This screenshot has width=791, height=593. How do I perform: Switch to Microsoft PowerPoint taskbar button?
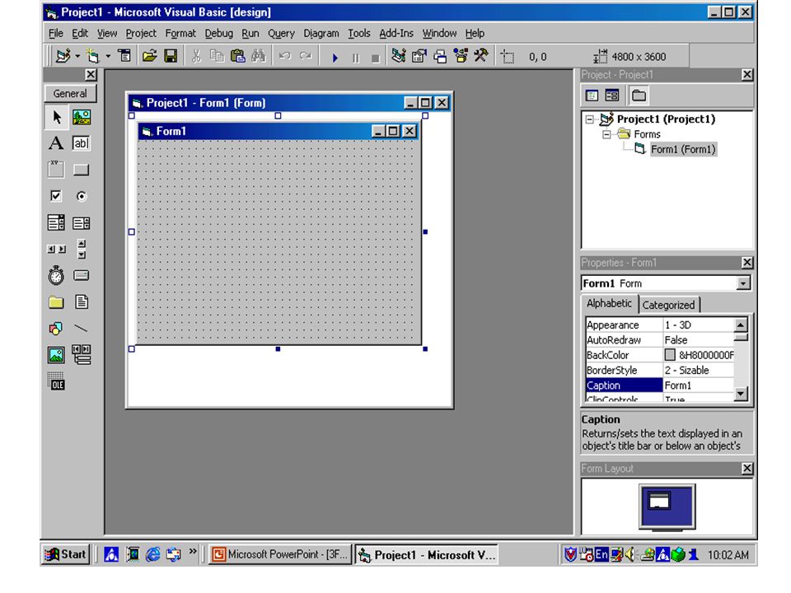tap(280, 554)
